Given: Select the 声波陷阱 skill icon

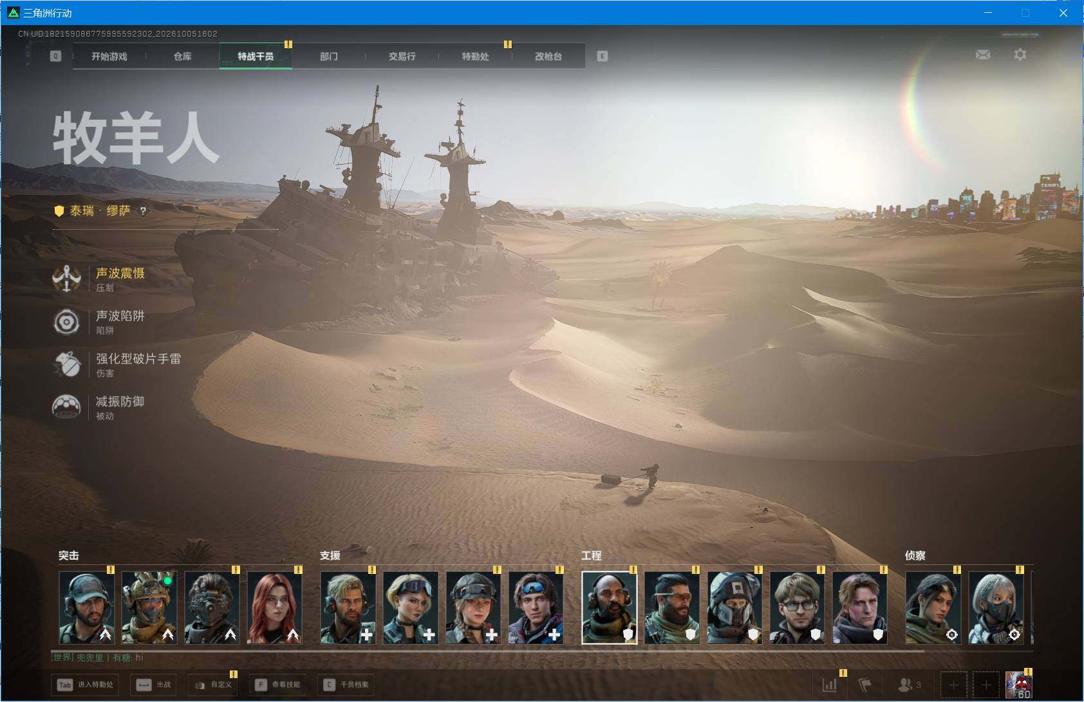Looking at the screenshot, I should tap(66, 322).
